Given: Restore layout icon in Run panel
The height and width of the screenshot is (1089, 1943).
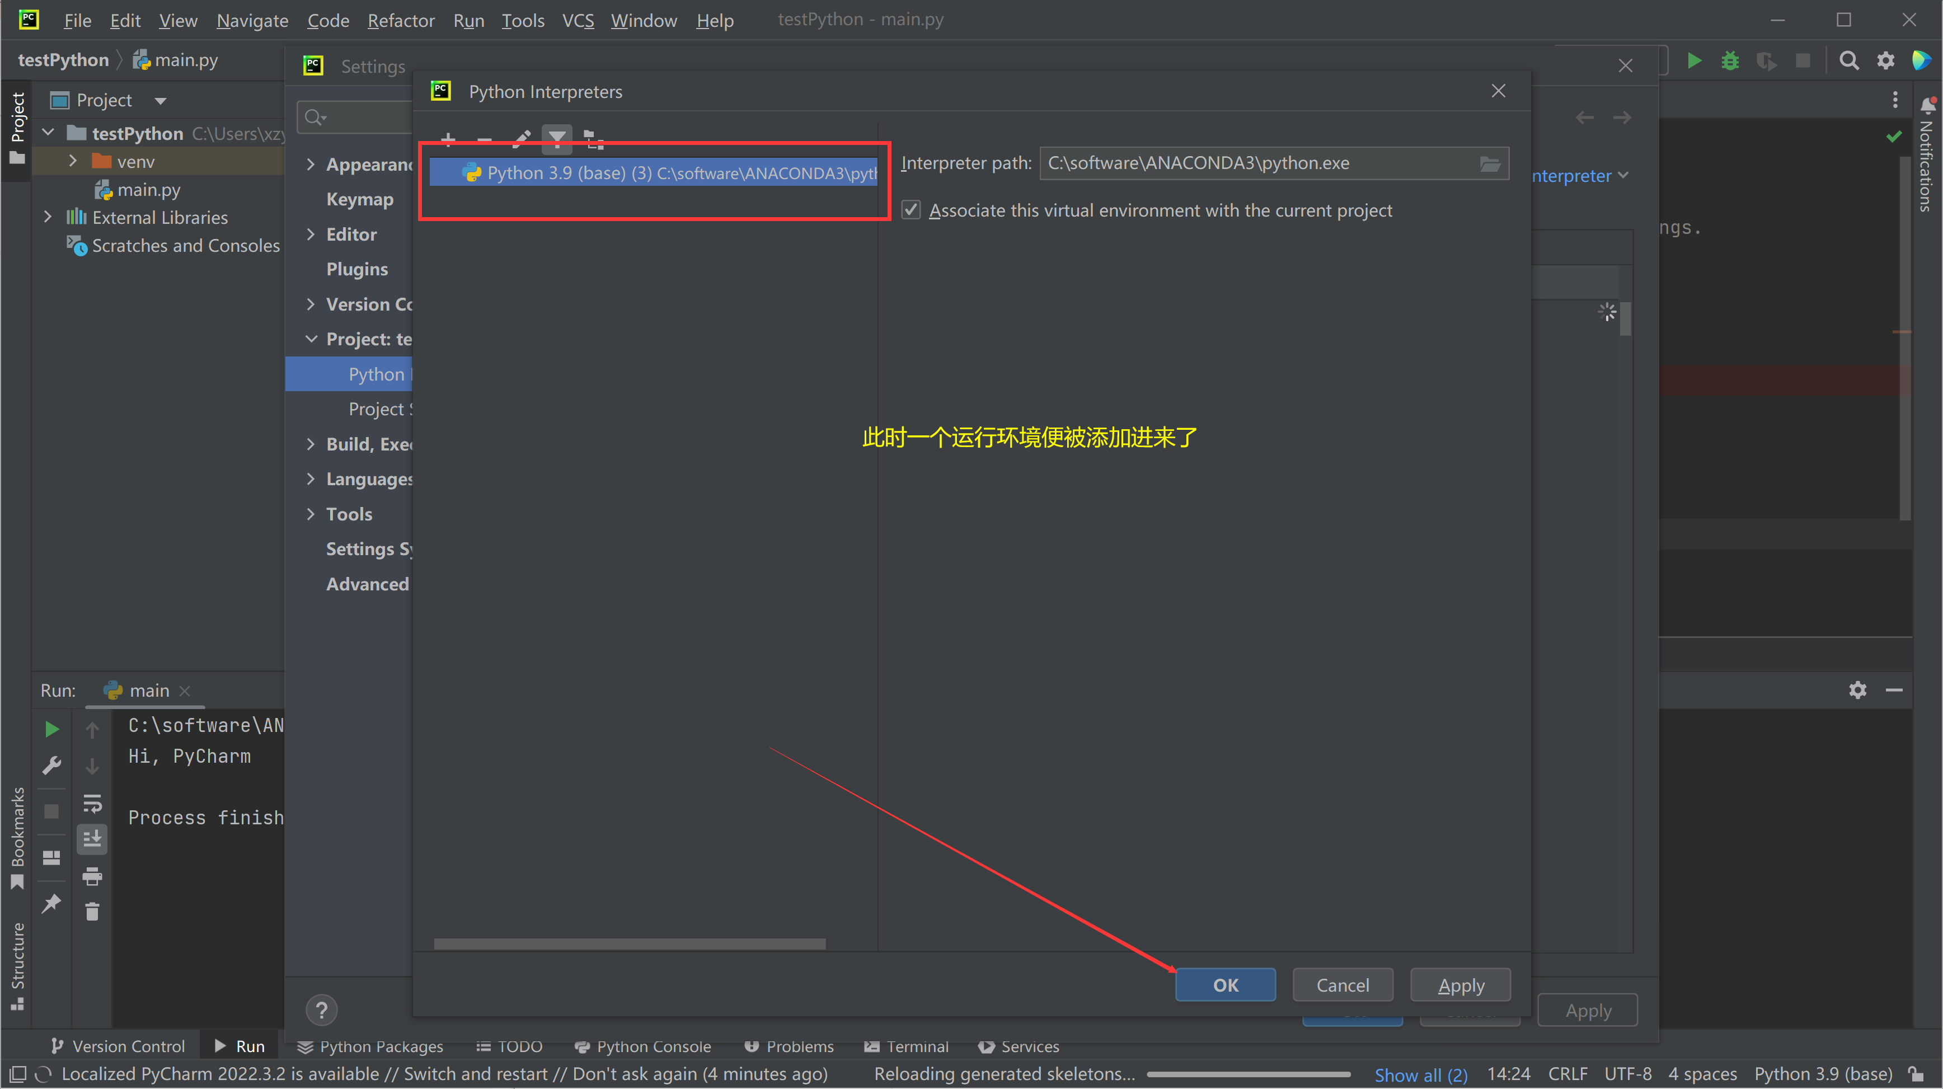Looking at the screenshot, I should coord(51,858).
